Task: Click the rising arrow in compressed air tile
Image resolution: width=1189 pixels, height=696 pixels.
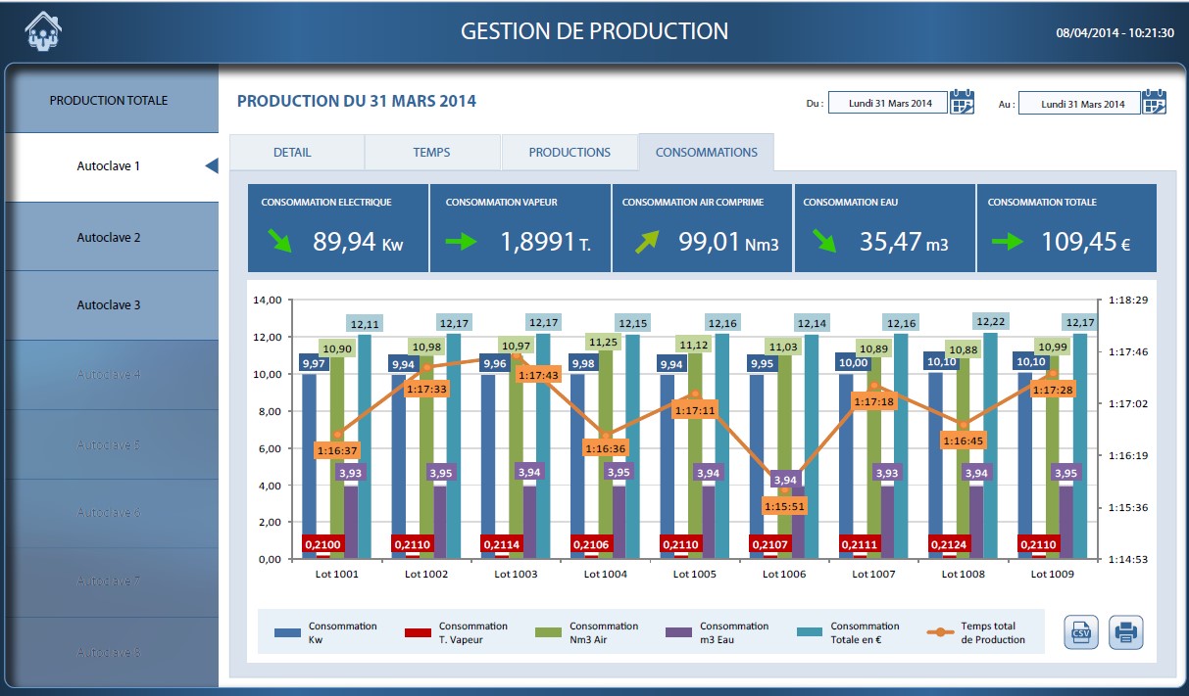Action: (x=645, y=242)
